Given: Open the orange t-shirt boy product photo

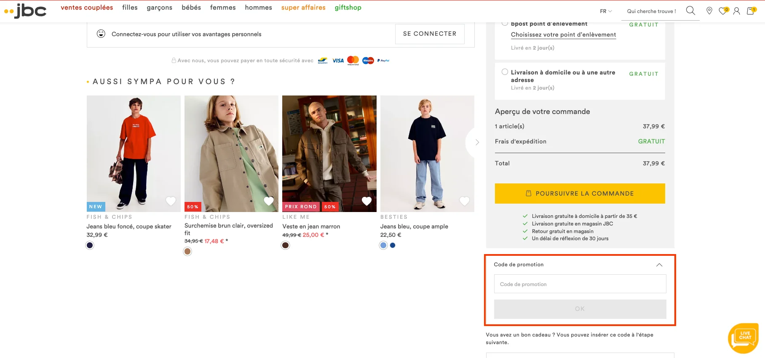Looking at the screenshot, I should pos(134,154).
